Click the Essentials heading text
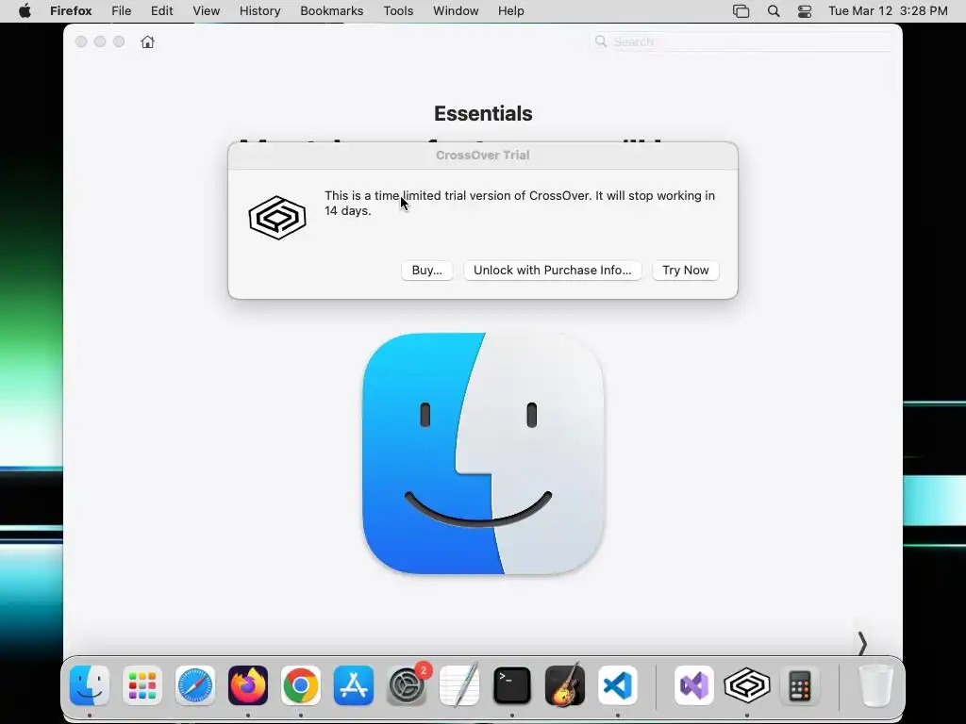Viewport: 966px width, 724px height. 483,113
